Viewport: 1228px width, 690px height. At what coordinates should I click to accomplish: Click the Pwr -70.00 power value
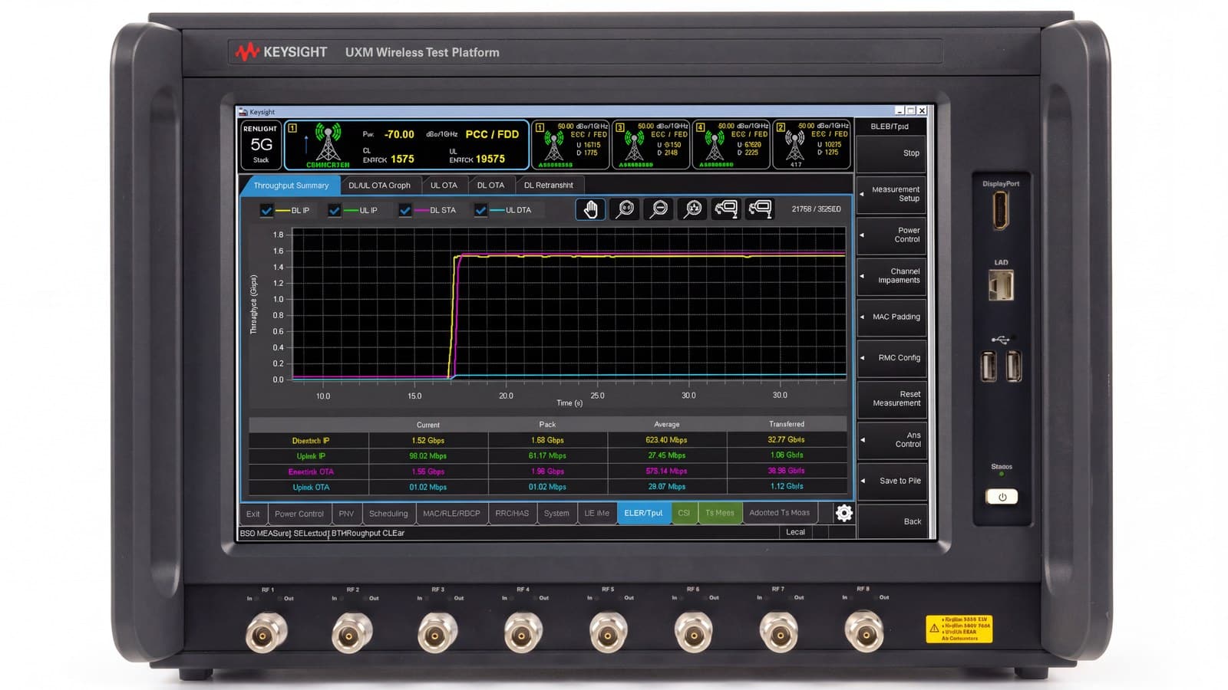click(398, 134)
